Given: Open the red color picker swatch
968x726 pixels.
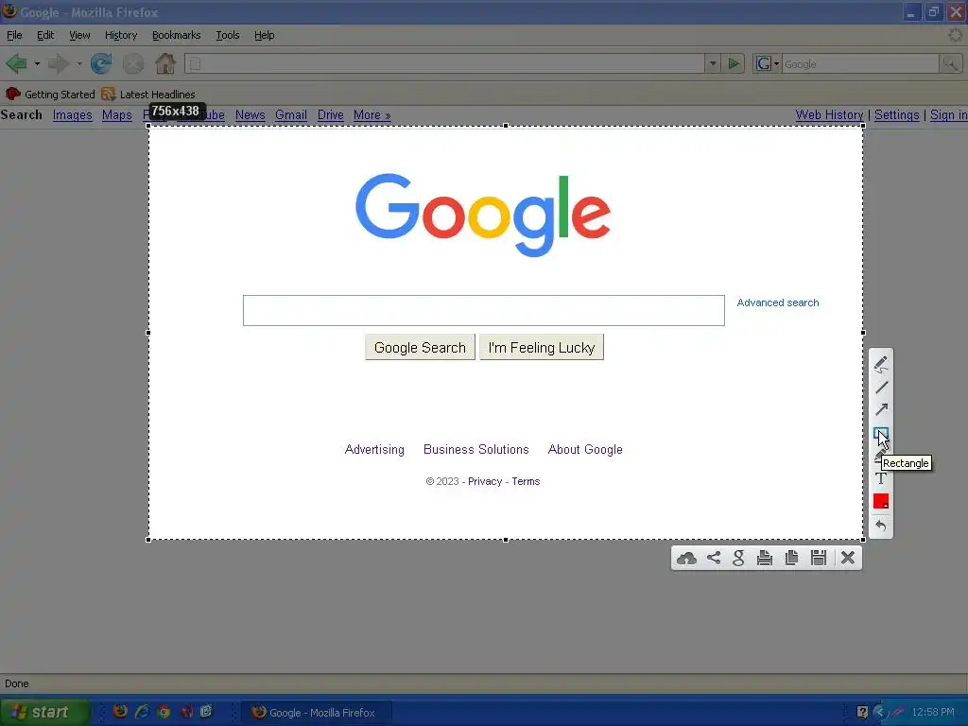Looking at the screenshot, I should [x=881, y=501].
